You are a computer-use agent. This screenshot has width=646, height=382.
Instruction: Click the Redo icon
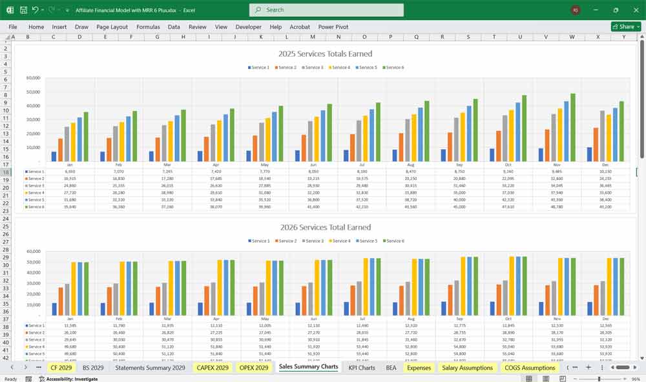[x=52, y=10]
